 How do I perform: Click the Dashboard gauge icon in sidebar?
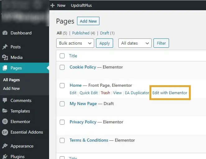(5, 33)
